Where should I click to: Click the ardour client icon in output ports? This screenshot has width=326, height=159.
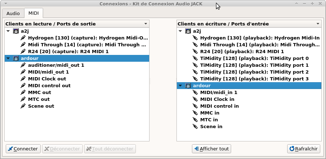(16, 59)
